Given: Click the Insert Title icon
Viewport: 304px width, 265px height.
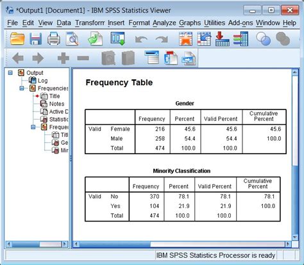Looking at the screenshot, I should coord(171,58).
